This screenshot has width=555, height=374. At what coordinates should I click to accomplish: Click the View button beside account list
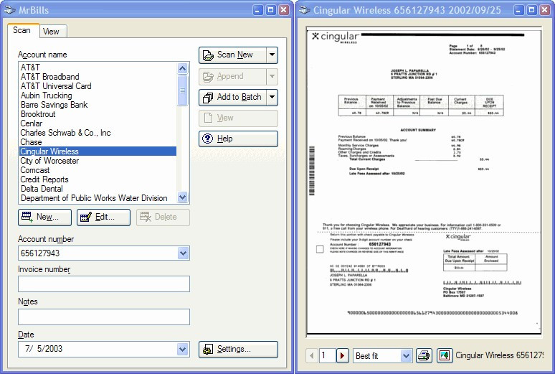[x=238, y=118]
